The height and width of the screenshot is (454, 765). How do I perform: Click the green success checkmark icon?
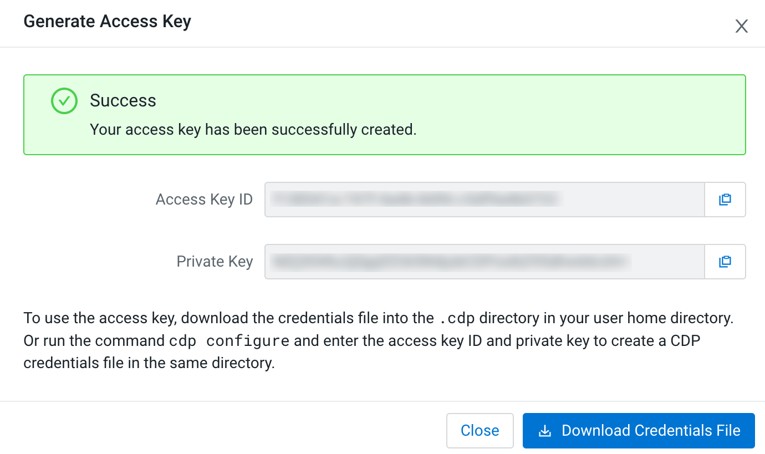click(x=64, y=101)
